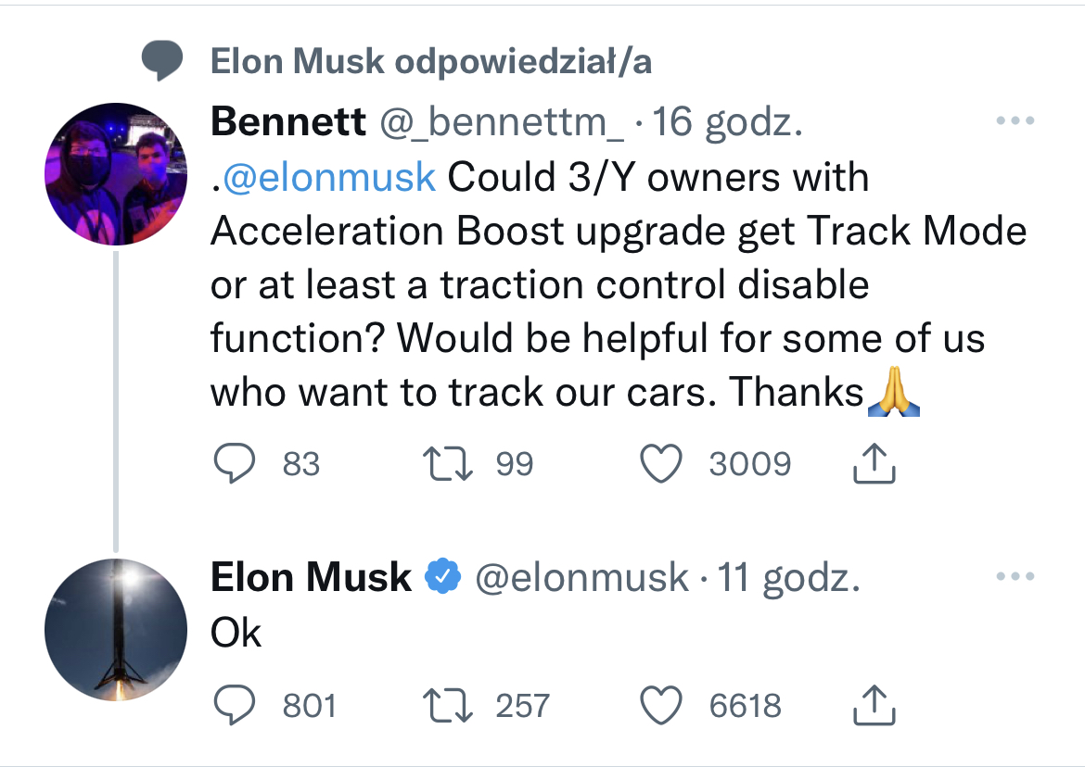1085x767 pixels.
Task: Like Elon Musk's Ok tweet
Action: coord(661,705)
